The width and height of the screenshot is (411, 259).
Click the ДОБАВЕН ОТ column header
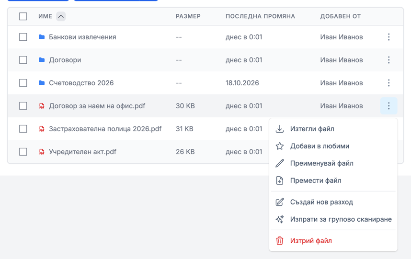[340, 16]
